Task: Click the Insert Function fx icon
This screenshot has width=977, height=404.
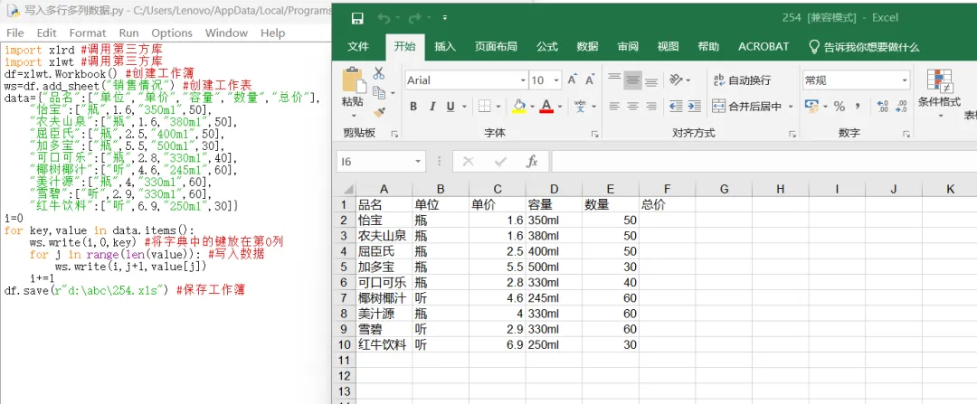Action: pos(532,162)
